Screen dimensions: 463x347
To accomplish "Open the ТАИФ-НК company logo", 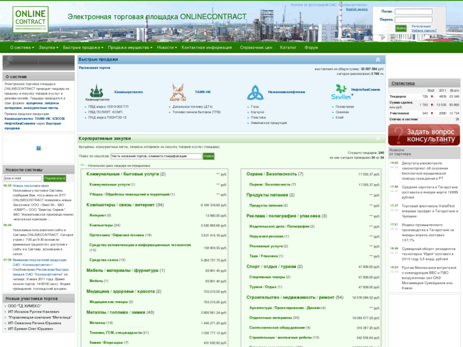I will 178,92.
